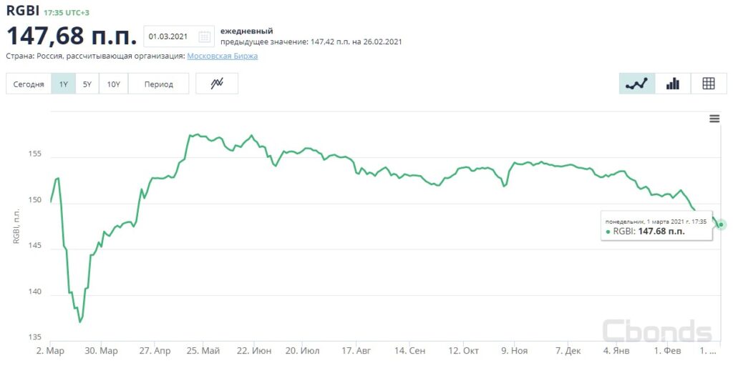This screenshot has width=733, height=368.
Task: Click the RGBI index title
Action: (x=22, y=12)
